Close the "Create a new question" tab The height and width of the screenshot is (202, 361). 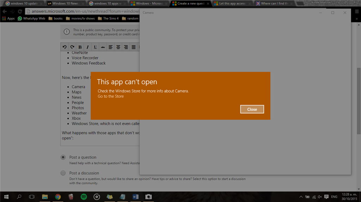click(208, 4)
